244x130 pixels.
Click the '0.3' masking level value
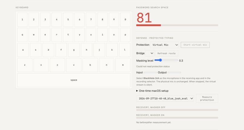click(181, 61)
